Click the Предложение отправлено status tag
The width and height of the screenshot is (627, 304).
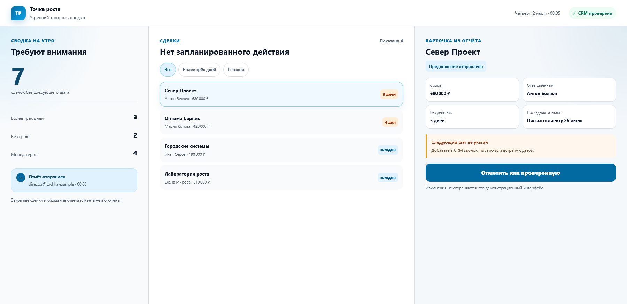[x=456, y=67]
